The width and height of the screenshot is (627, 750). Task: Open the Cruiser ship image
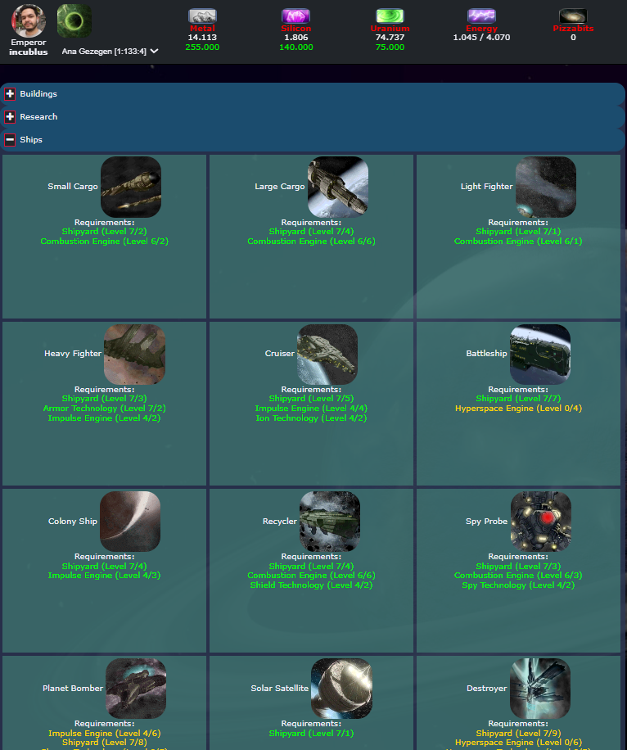pyautogui.click(x=327, y=355)
